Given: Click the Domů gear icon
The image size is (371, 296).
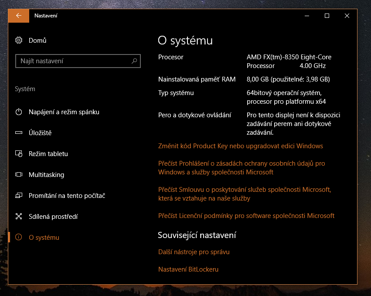Looking at the screenshot, I should (x=19, y=41).
